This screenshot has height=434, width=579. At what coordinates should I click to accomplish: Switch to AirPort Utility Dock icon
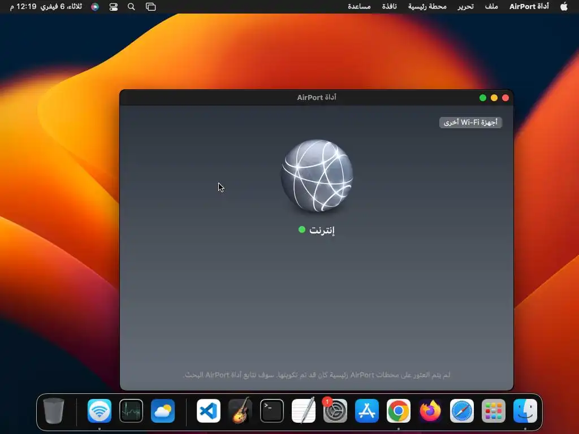coord(100,411)
